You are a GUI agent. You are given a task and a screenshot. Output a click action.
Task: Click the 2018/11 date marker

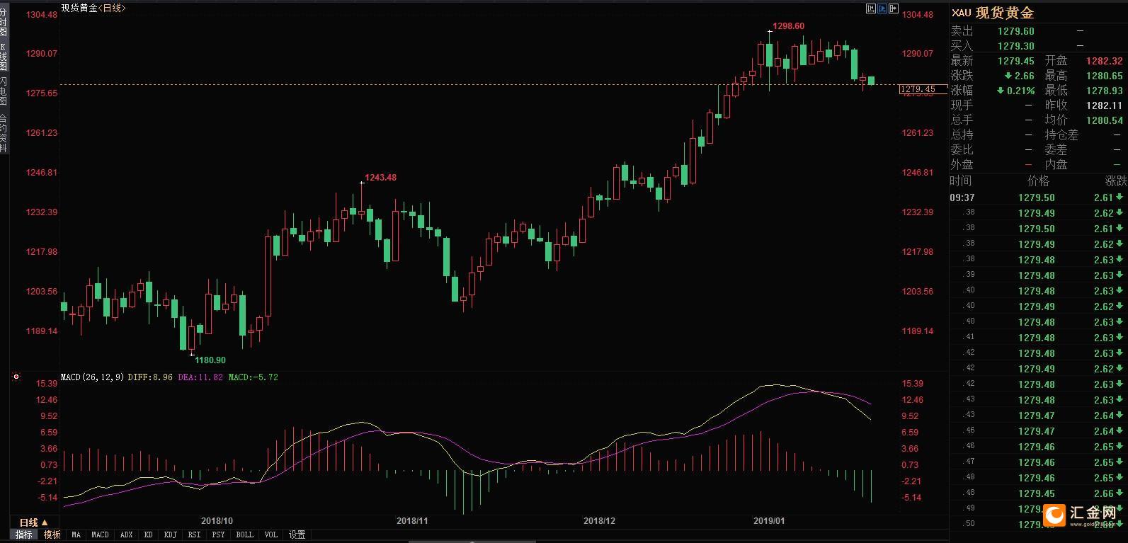(412, 520)
